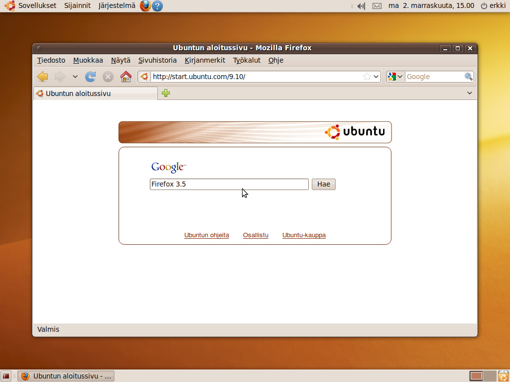
Task: Click the Google search field with Firefox 3.5
Action: coord(229,184)
